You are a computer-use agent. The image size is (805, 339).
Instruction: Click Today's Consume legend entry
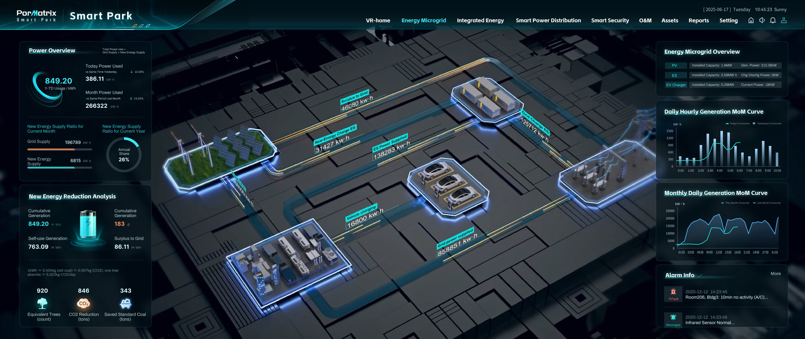point(738,123)
